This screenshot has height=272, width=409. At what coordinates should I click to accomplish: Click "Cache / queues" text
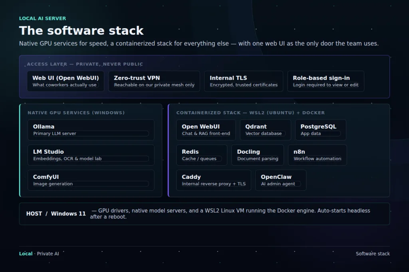[199, 159]
